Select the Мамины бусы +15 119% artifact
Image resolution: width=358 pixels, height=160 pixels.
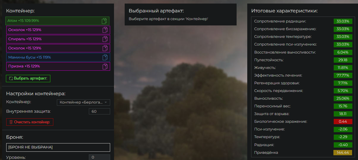tap(58, 57)
